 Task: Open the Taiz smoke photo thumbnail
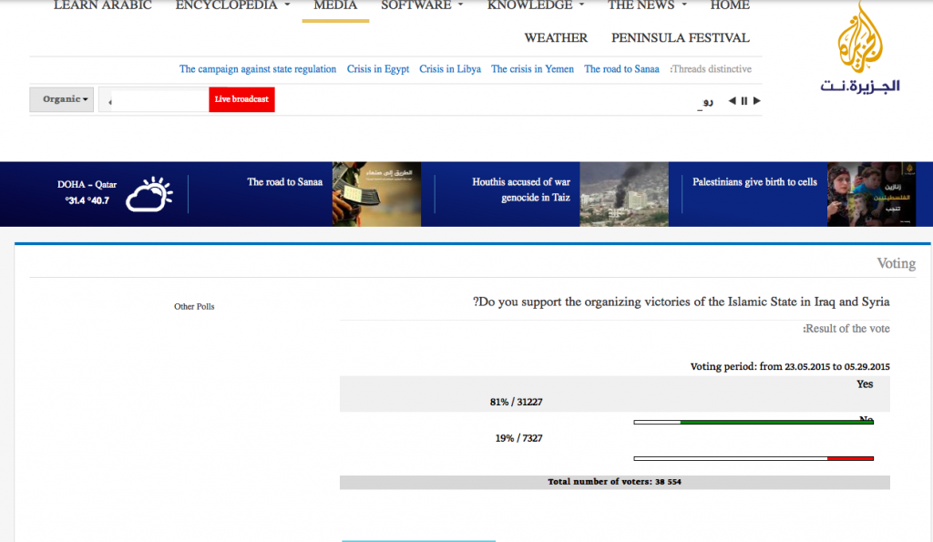[623, 194]
